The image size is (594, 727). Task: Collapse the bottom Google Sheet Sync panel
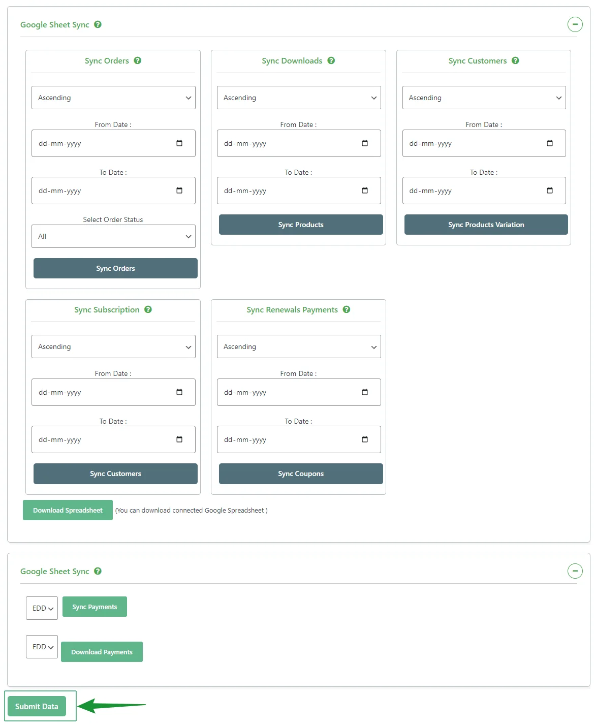coord(575,571)
